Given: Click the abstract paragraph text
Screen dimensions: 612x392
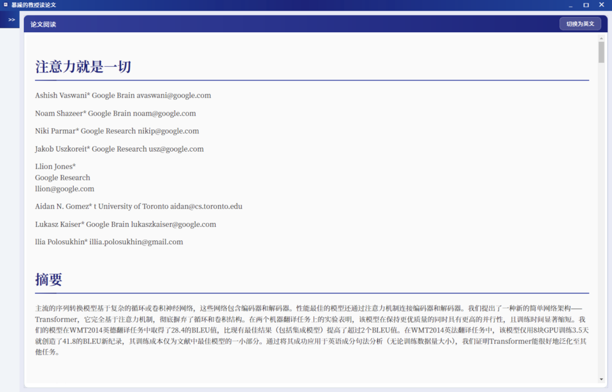Looking at the screenshot, I should pos(312,330).
